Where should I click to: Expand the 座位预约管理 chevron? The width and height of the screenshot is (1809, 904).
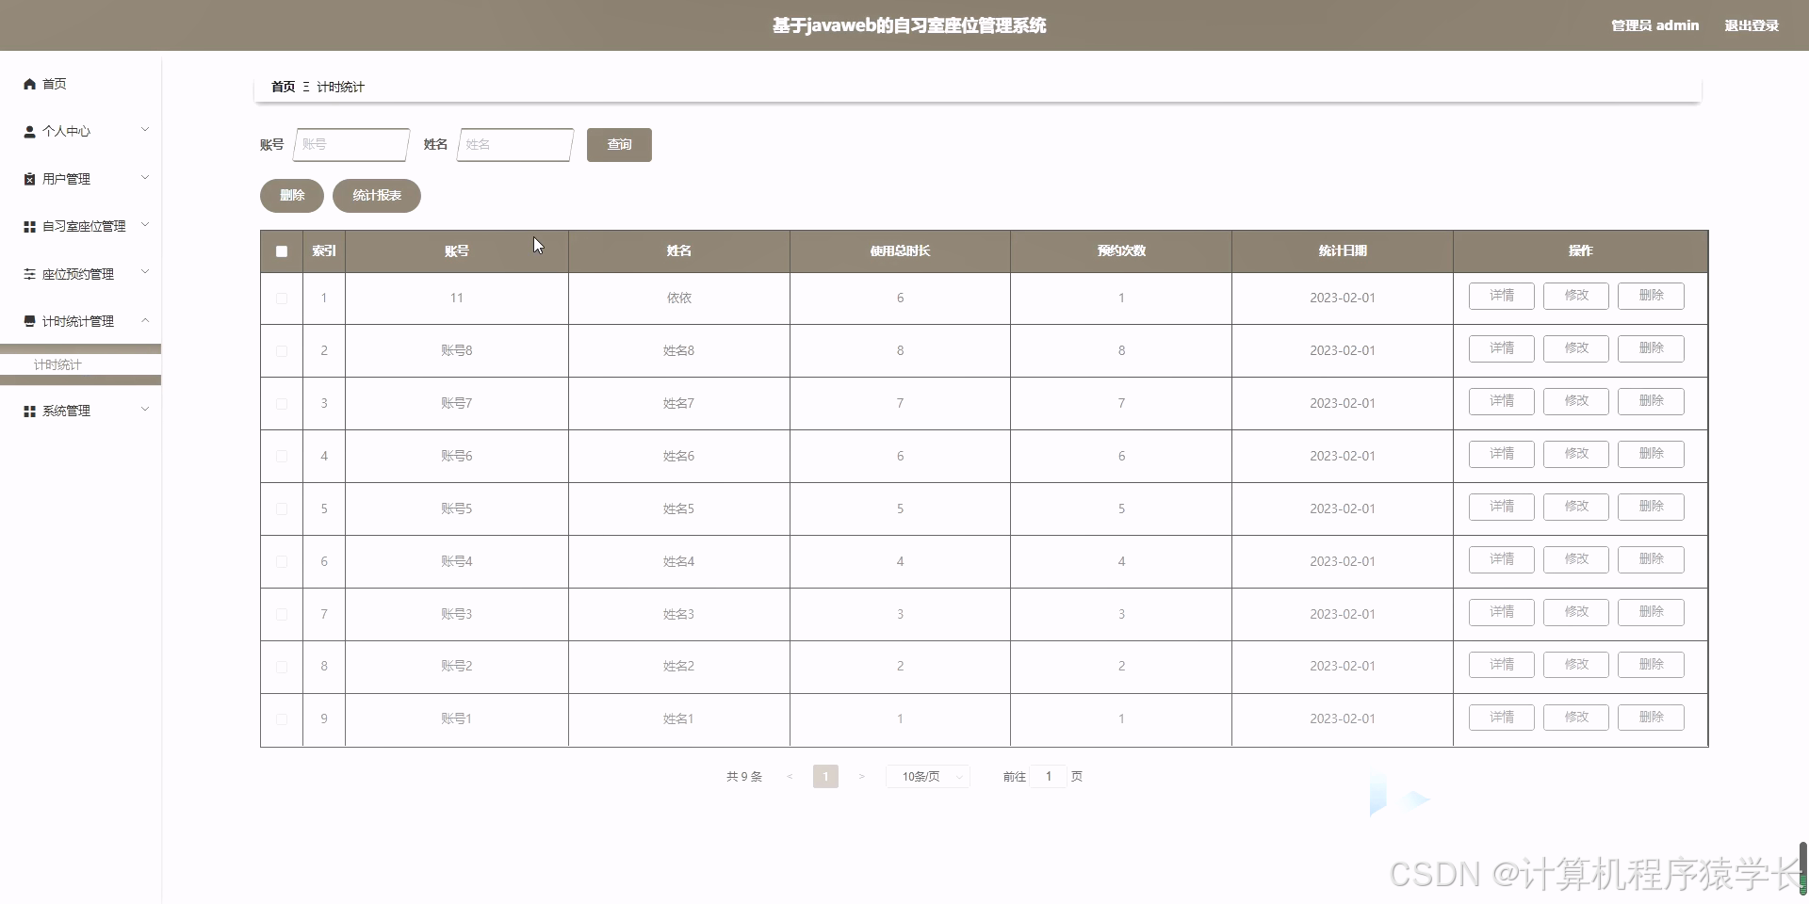145,272
